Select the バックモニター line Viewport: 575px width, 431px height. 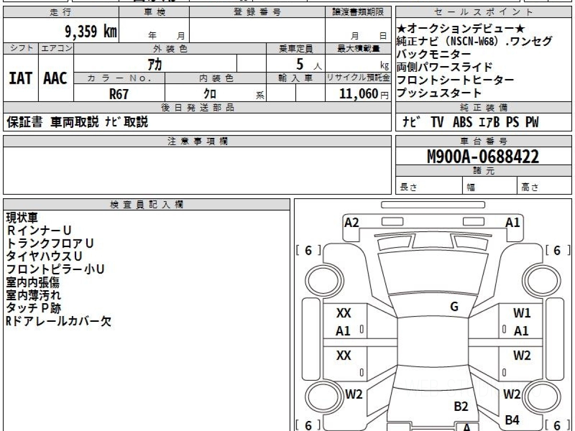(434, 54)
